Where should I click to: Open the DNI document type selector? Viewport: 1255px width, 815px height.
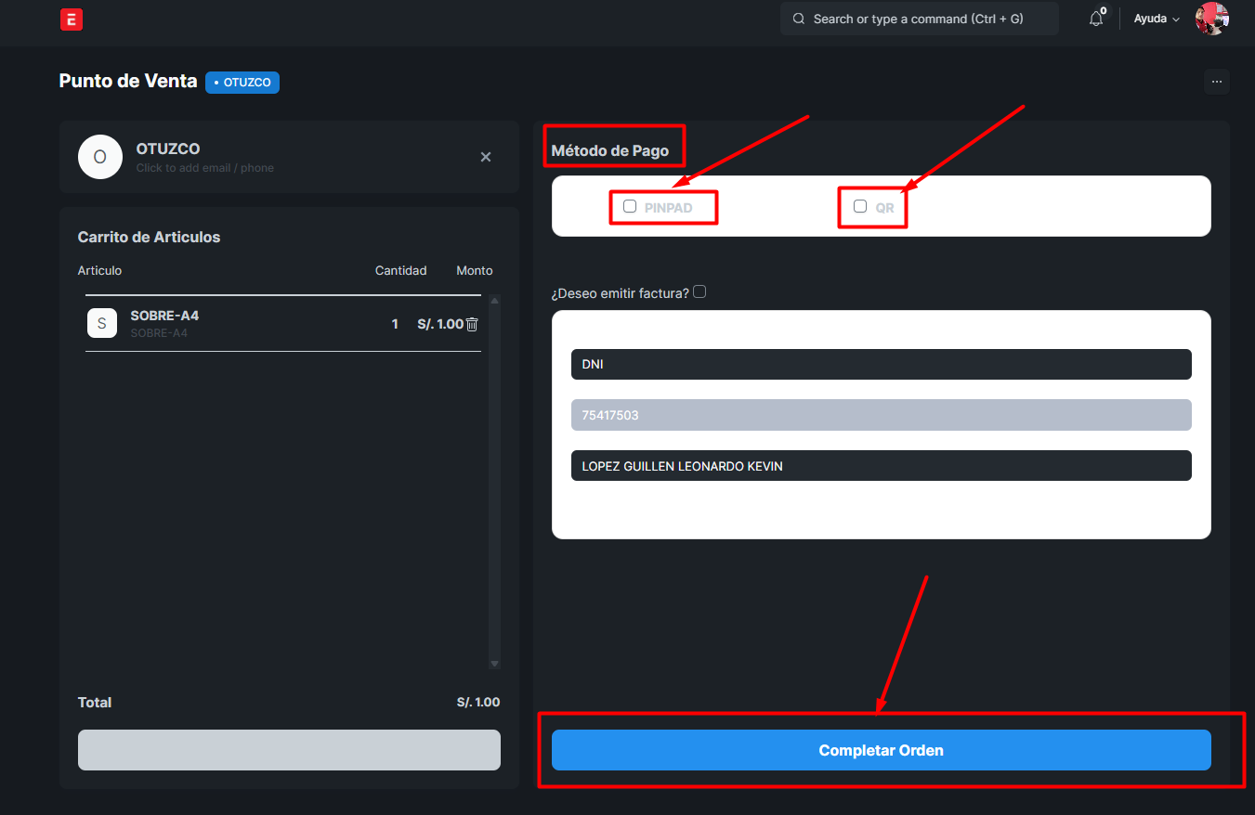click(881, 364)
